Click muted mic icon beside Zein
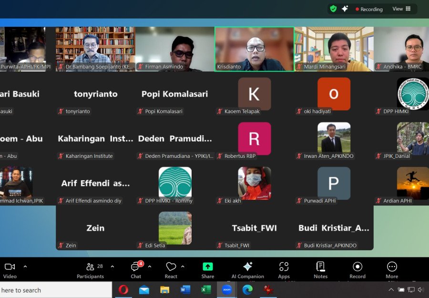Viewport: 429px width, 298px height. [61, 246]
